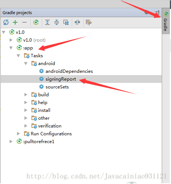Run Gradle task from toolbar
171x184 pixels.
[36, 22]
